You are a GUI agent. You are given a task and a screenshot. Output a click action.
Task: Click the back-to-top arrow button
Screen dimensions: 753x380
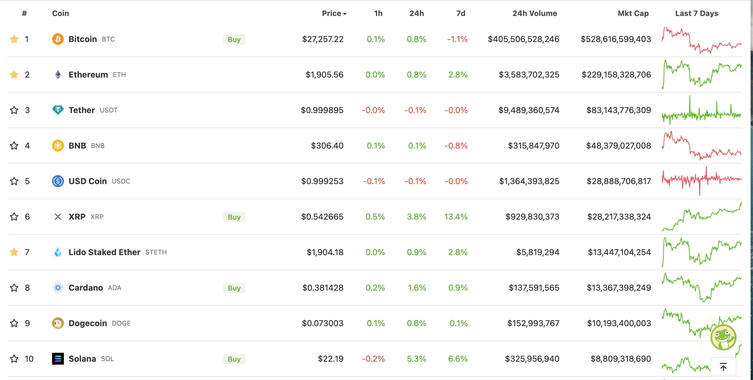click(723, 367)
